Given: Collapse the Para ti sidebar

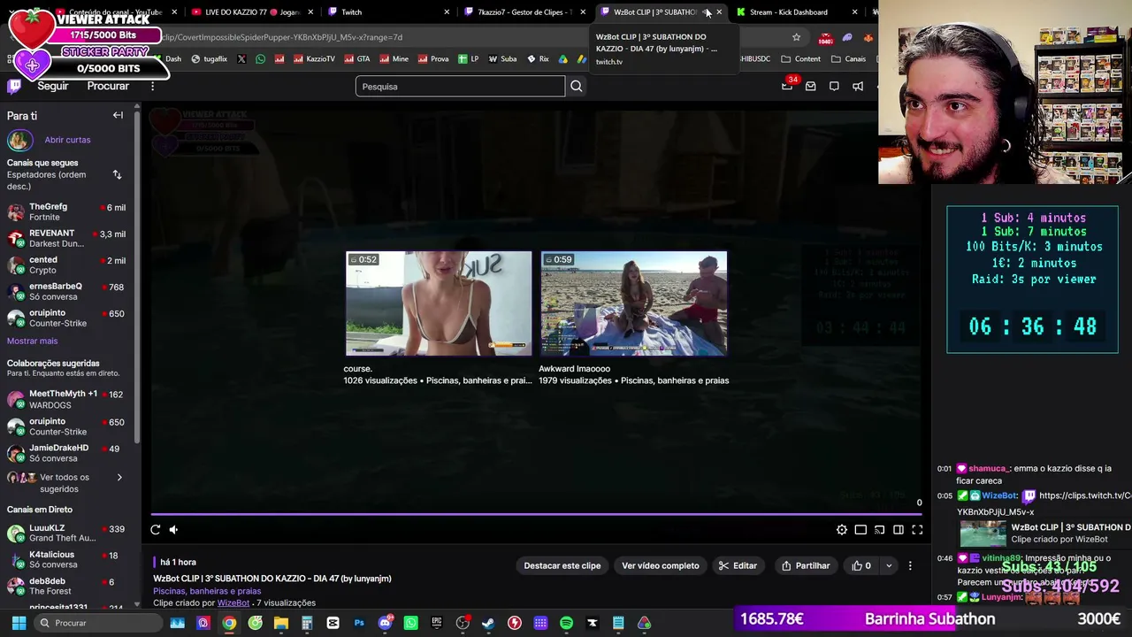Looking at the screenshot, I should pos(118,115).
